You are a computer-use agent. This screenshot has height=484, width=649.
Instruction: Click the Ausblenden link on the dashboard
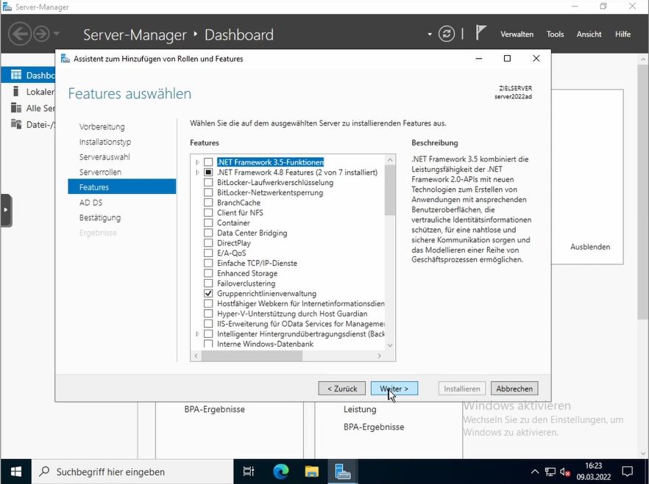[x=590, y=247]
